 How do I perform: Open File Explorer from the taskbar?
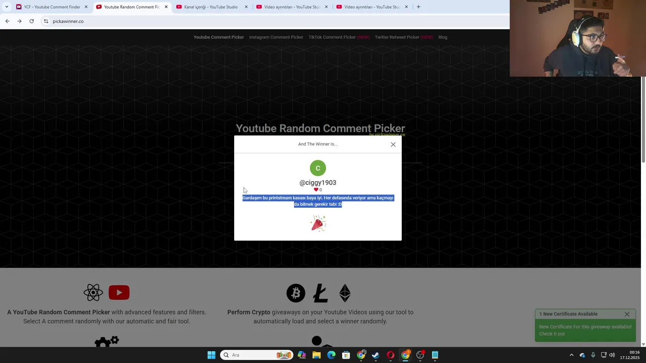(316, 355)
